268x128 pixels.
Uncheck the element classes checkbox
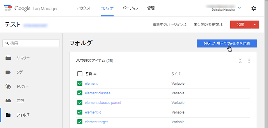tap(80, 93)
